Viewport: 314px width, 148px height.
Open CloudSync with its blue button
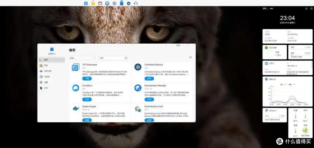pyautogui.click(x=87, y=99)
